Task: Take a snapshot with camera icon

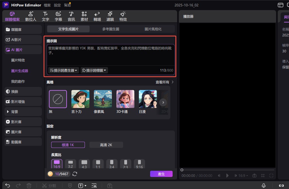Action: pos(254,176)
